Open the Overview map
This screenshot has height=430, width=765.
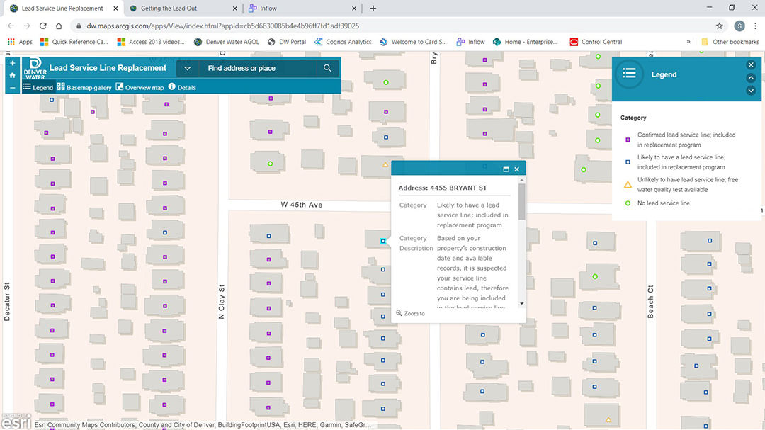tap(120, 87)
